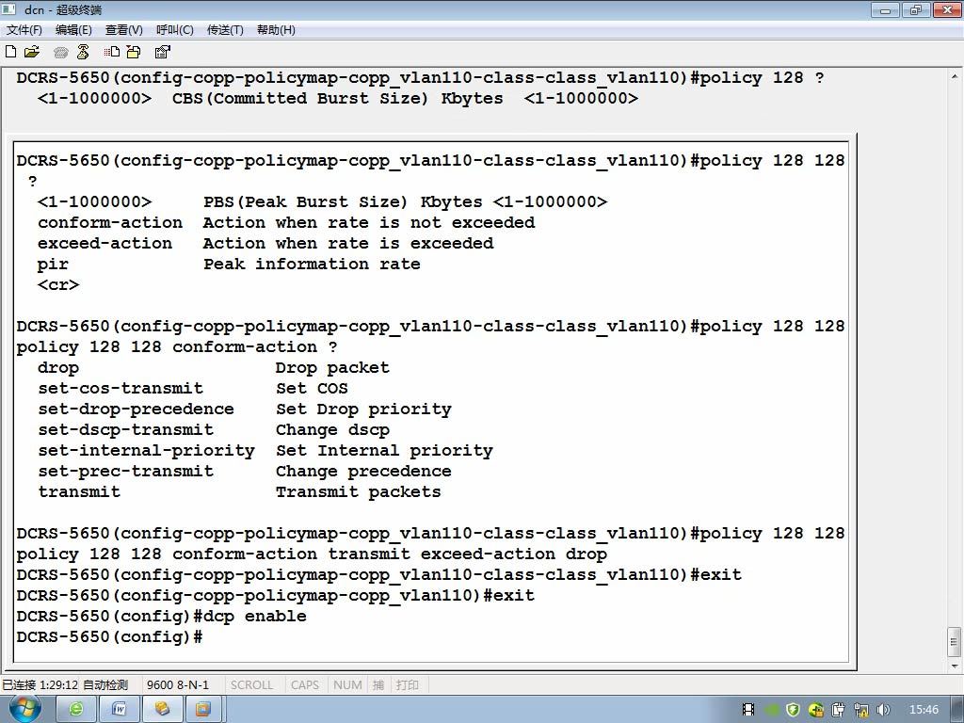Click the 'set-internal-priority' option line
The image size is (964, 723).
265,451
